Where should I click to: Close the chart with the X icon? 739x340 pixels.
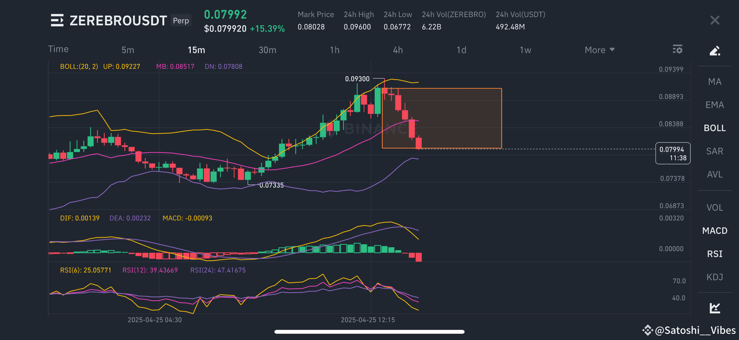(715, 20)
